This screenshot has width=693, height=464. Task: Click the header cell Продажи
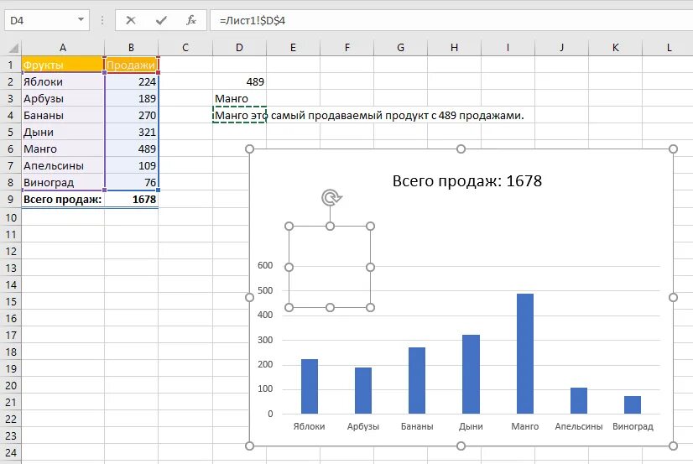click(131, 65)
